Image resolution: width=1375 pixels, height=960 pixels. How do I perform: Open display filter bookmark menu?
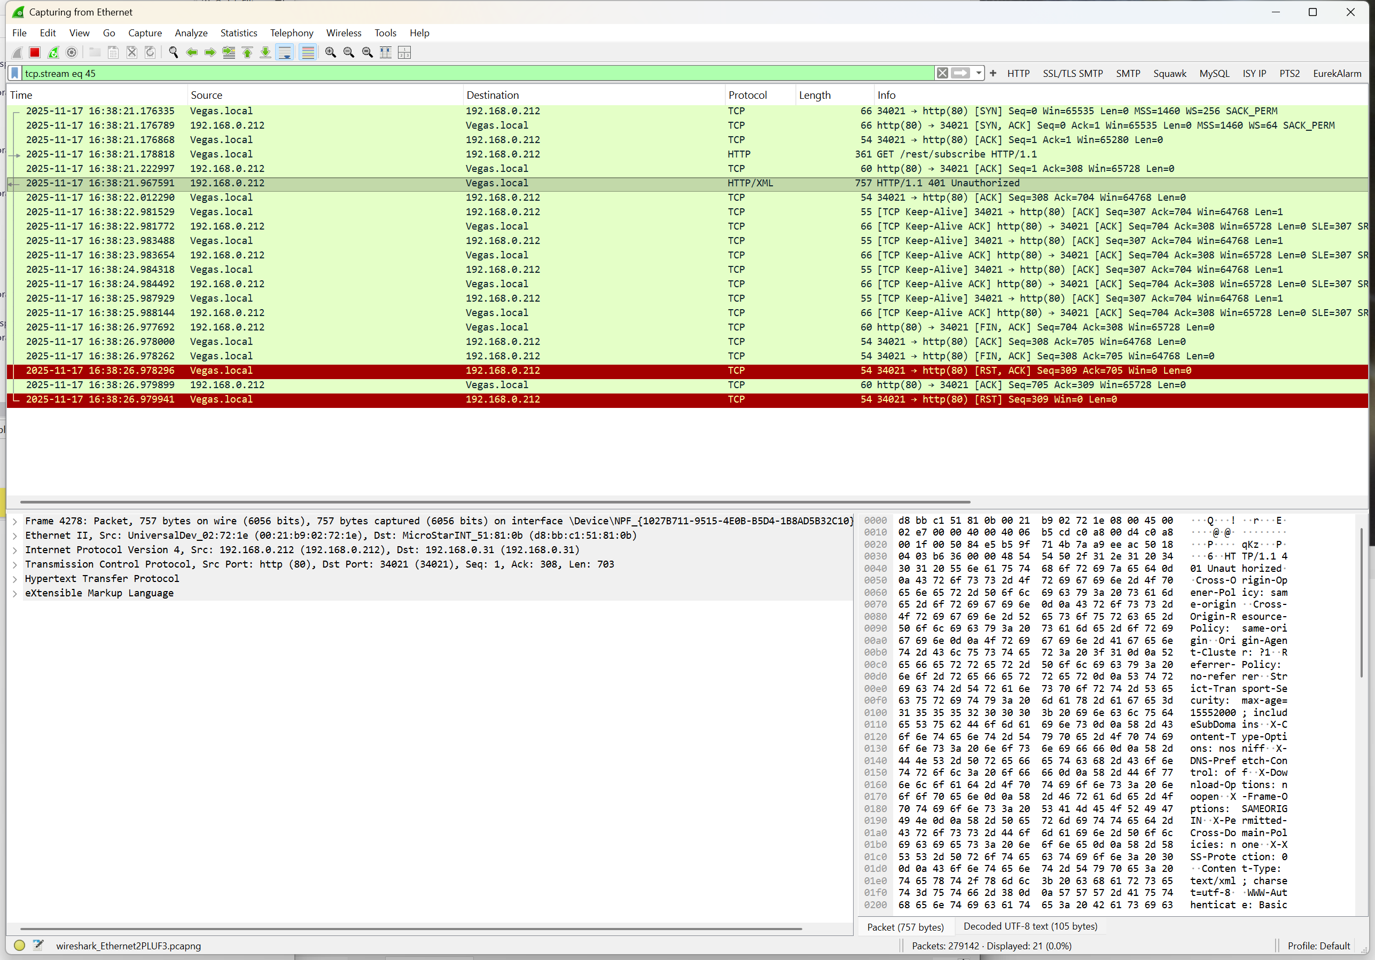[15, 73]
